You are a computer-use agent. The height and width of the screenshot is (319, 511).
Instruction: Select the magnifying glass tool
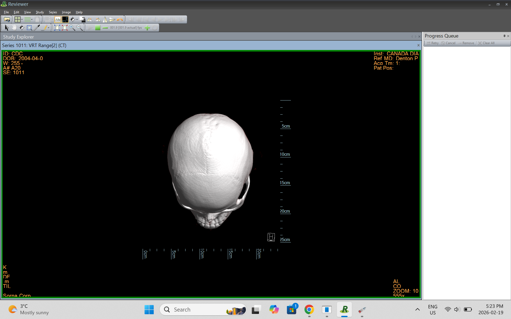click(x=29, y=27)
